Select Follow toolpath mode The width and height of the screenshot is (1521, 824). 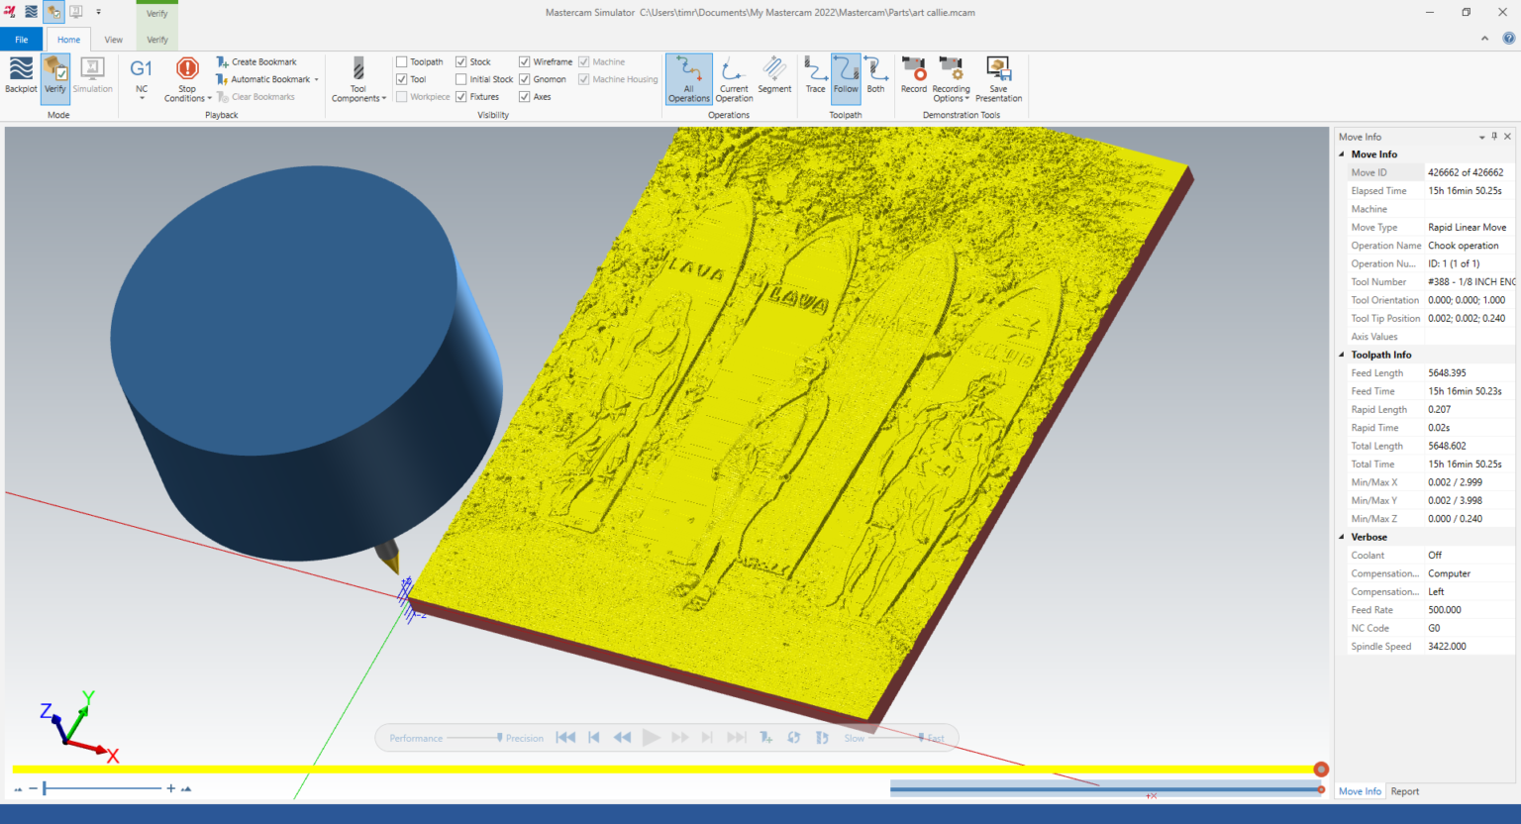click(846, 77)
